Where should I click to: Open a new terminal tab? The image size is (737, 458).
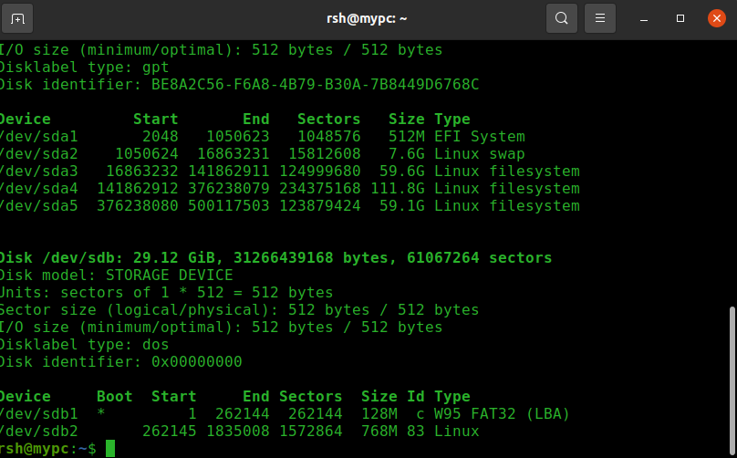[18, 18]
